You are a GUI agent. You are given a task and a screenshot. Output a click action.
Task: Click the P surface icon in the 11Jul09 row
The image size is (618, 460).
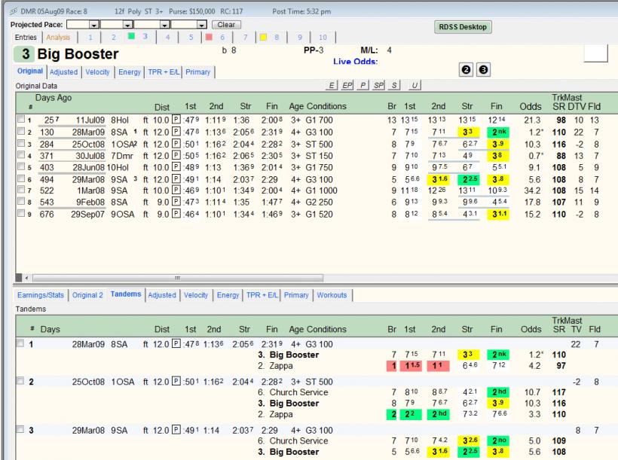click(x=176, y=120)
